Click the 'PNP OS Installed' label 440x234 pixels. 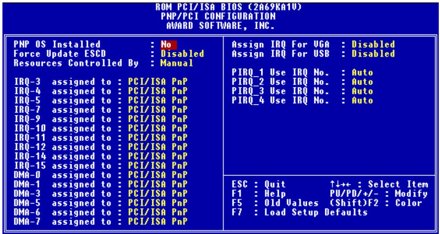point(57,45)
